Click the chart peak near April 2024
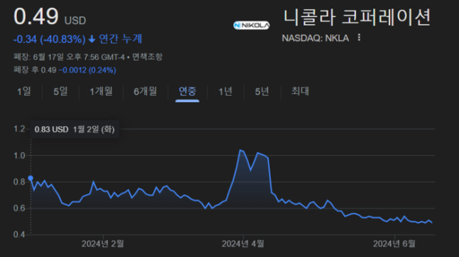Viewport: 459px width, 257px height. click(240, 150)
